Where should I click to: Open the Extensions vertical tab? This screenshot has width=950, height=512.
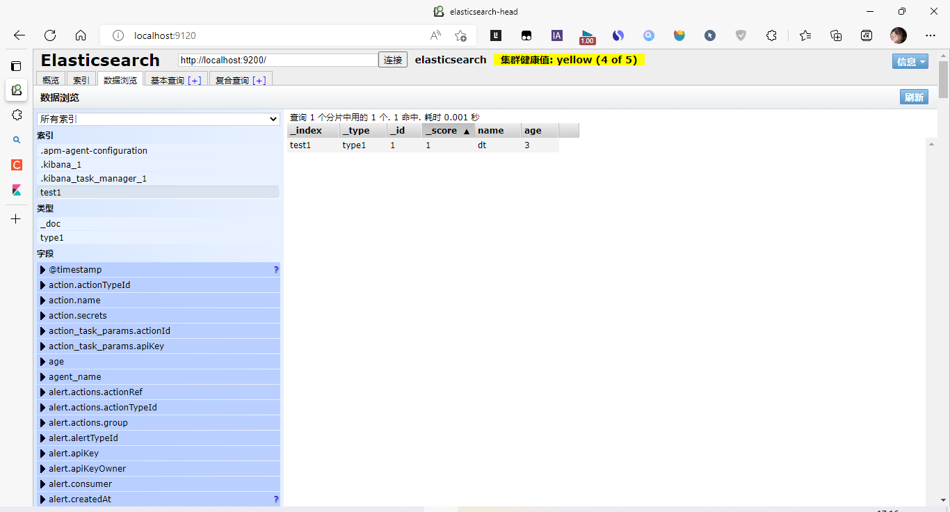pos(16,115)
